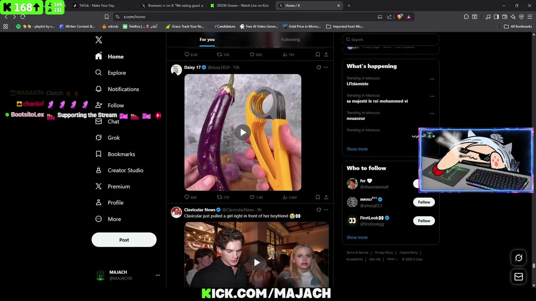536x301 pixels.
Task: Open Explore from the sidebar
Action: point(111,73)
